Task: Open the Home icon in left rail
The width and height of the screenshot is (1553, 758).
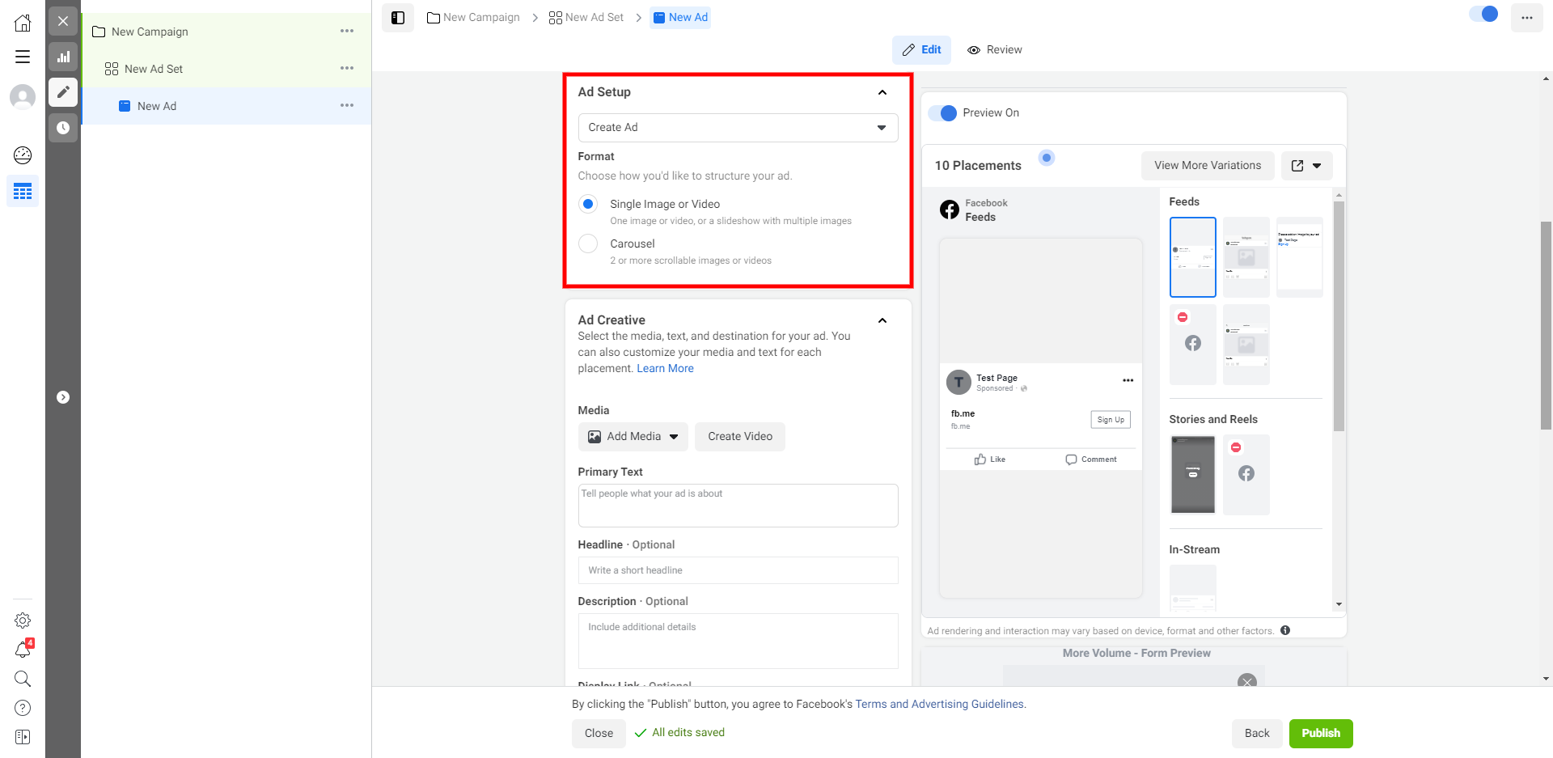Action: (23, 23)
